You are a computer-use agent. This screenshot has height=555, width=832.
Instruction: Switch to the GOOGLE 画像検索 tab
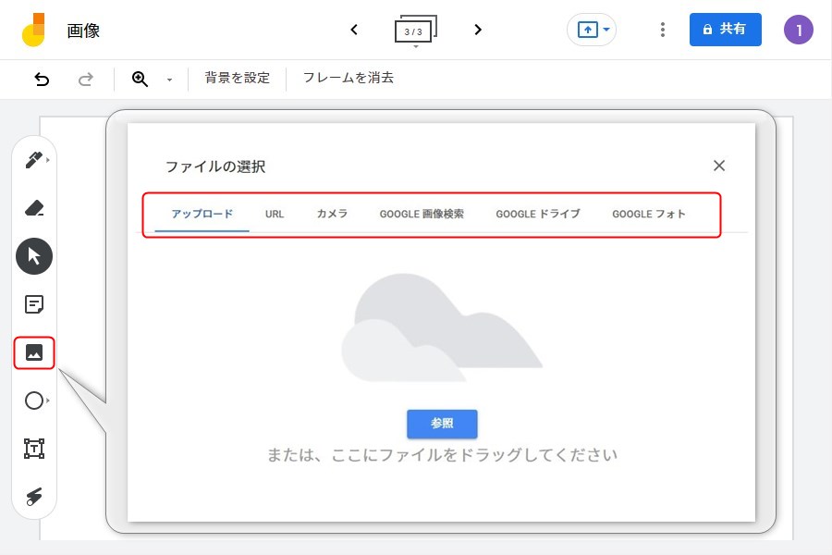pyautogui.click(x=422, y=214)
